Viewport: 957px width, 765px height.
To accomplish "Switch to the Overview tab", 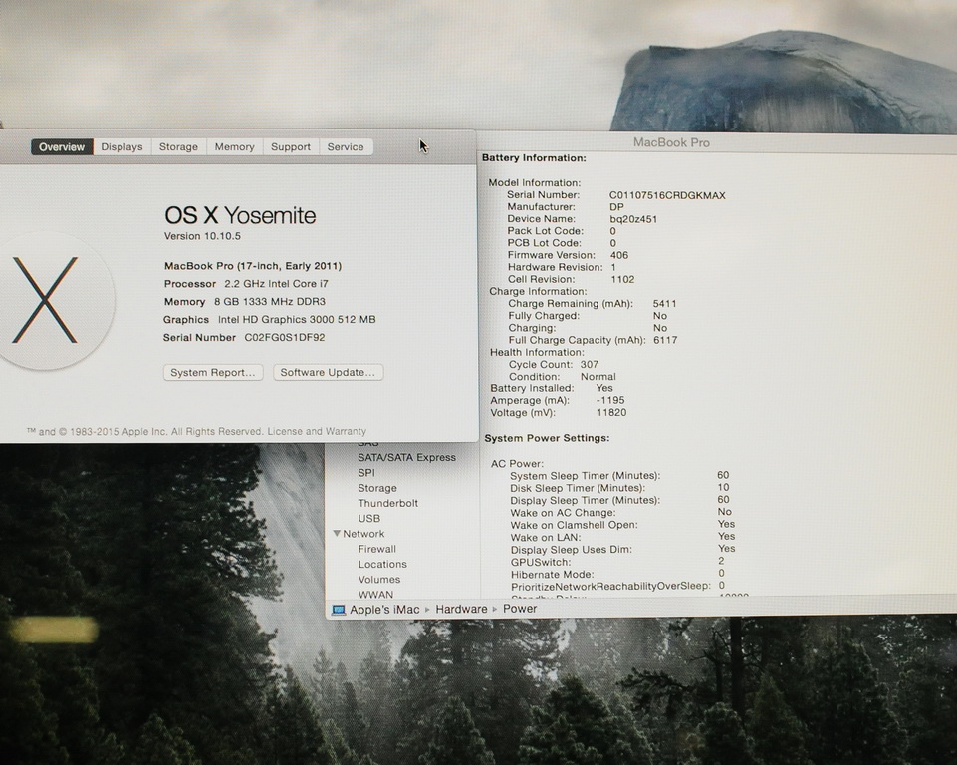I will pos(62,147).
